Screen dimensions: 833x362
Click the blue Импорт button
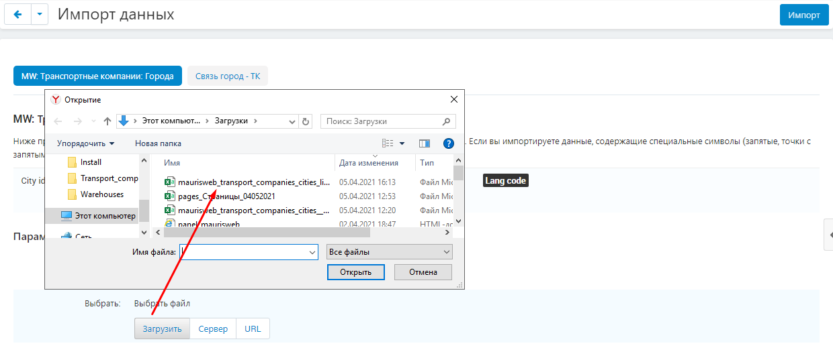click(x=803, y=15)
